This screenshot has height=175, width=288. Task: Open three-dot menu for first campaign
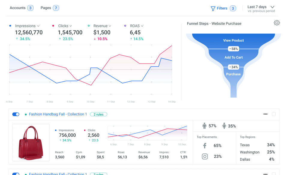click(265, 114)
